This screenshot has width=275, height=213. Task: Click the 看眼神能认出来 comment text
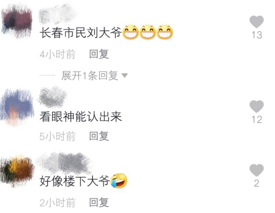tap(80, 116)
